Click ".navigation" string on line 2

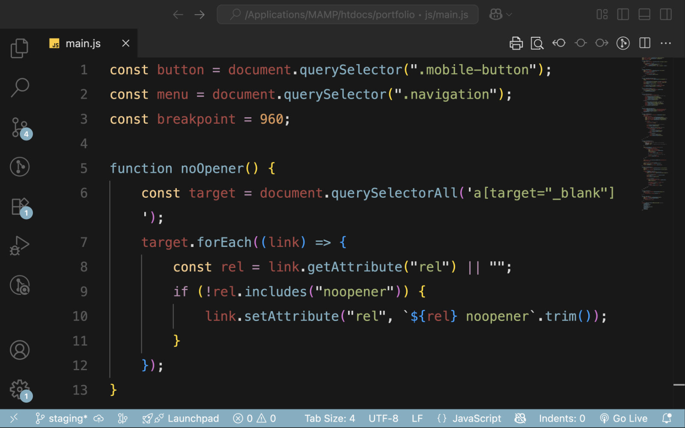click(x=446, y=94)
